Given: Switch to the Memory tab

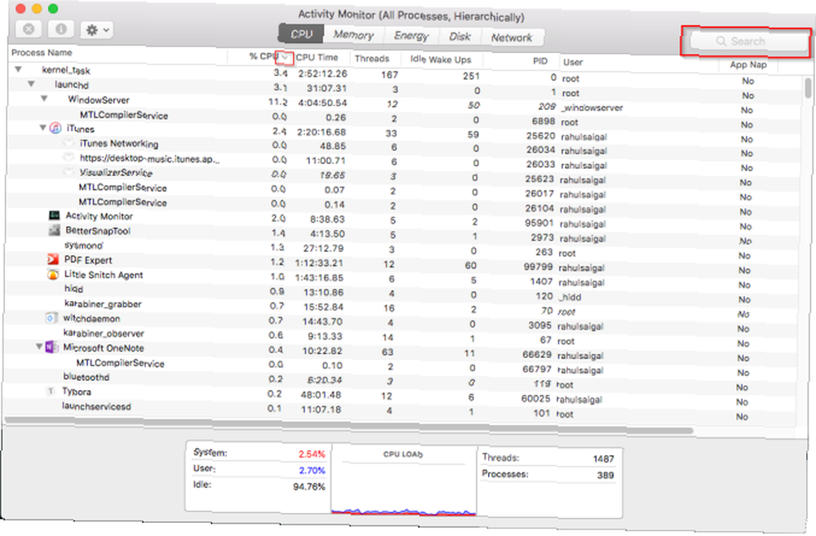Looking at the screenshot, I should [353, 35].
